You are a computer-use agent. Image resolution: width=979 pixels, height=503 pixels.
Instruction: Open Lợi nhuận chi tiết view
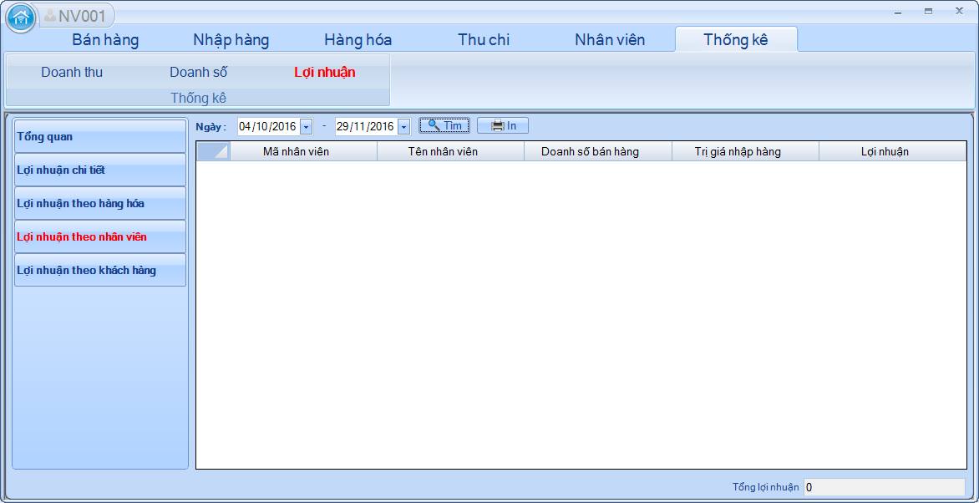[x=100, y=170]
